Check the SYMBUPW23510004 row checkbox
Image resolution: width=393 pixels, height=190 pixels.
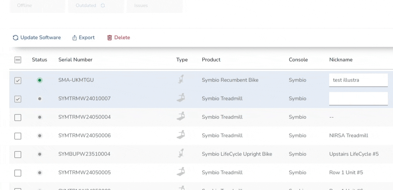coord(18,154)
